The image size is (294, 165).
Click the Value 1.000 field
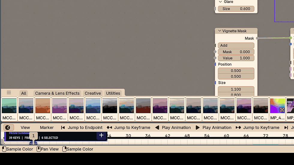[x=236, y=58]
